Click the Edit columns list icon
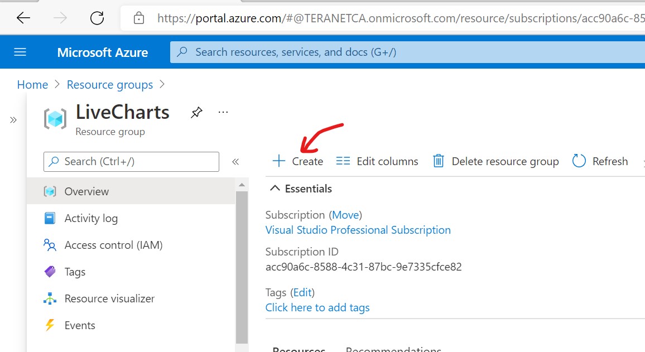 tap(343, 161)
